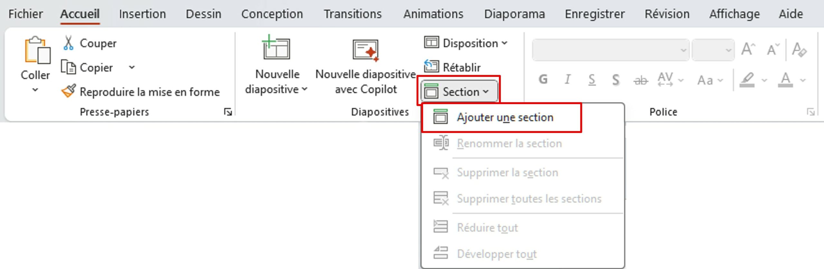This screenshot has width=824, height=269.
Task: Clear all formatting with eraser A icon
Action: click(799, 50)
